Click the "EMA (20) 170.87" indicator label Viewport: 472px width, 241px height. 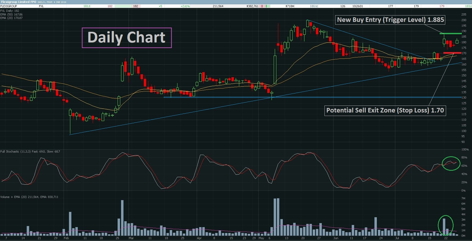coord(11,18)
